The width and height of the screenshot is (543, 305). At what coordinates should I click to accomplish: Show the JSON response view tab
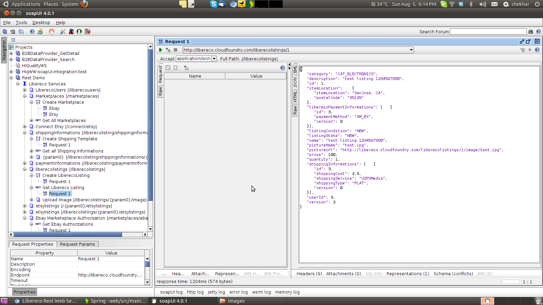point(295,82)
